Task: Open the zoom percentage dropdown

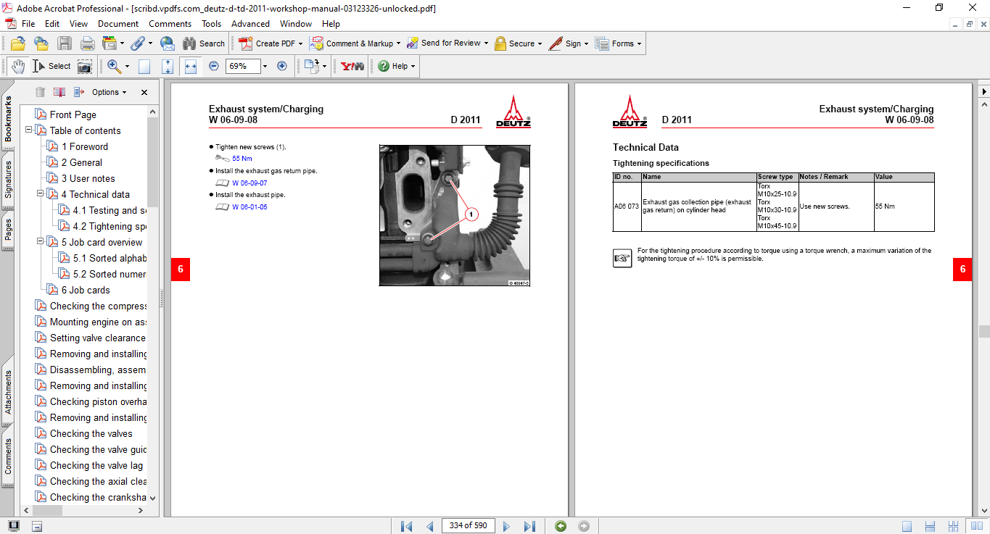Action: coord(263,66)
